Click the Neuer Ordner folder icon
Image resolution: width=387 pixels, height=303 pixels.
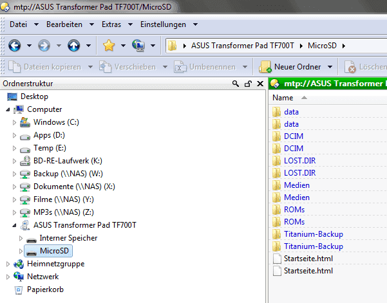click(265, 67)
